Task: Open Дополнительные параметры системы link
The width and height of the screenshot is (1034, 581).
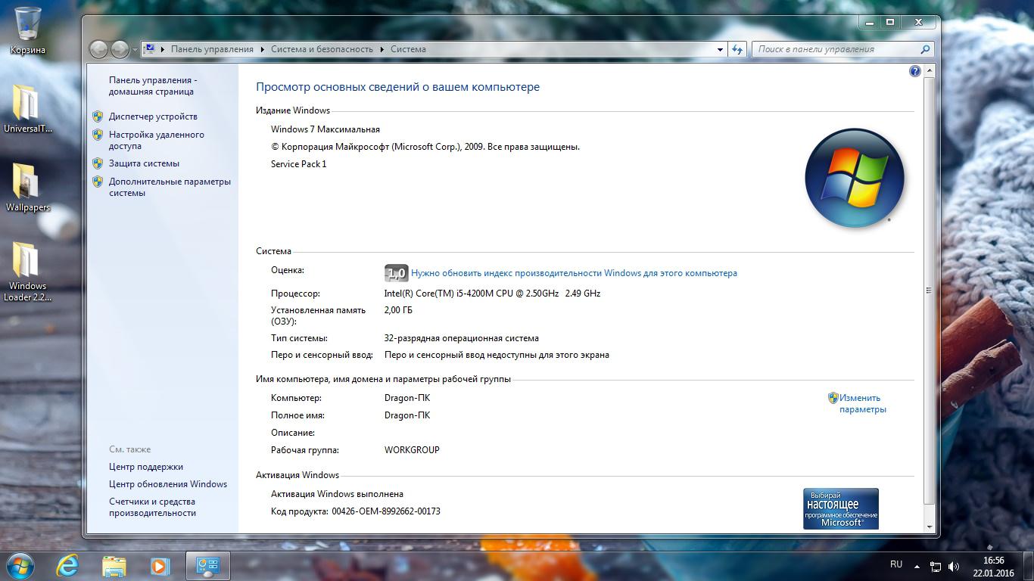Action: [170, 187]
